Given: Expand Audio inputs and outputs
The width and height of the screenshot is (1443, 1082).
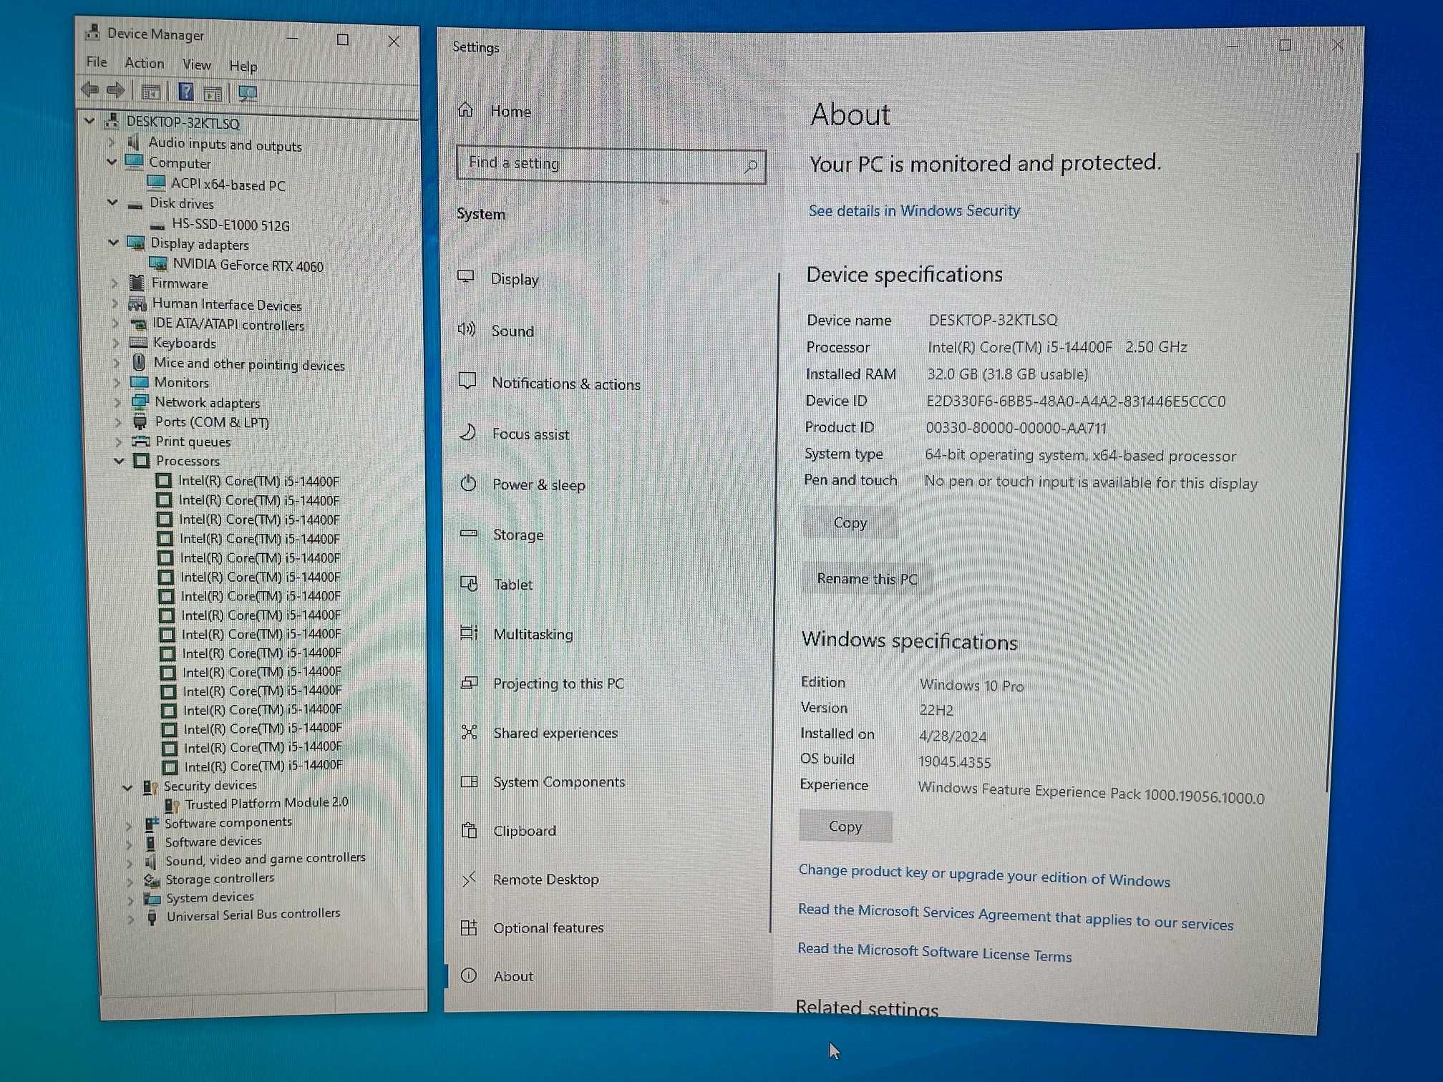Looking at the screenshot, I should [x=112, y=142].
